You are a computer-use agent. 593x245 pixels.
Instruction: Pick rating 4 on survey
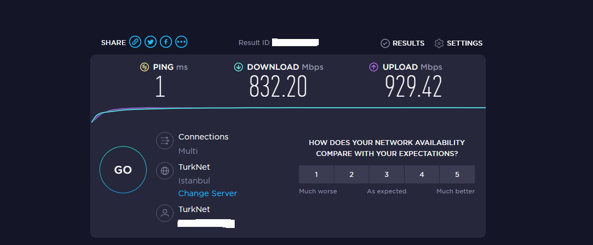[x=422, y=175]
